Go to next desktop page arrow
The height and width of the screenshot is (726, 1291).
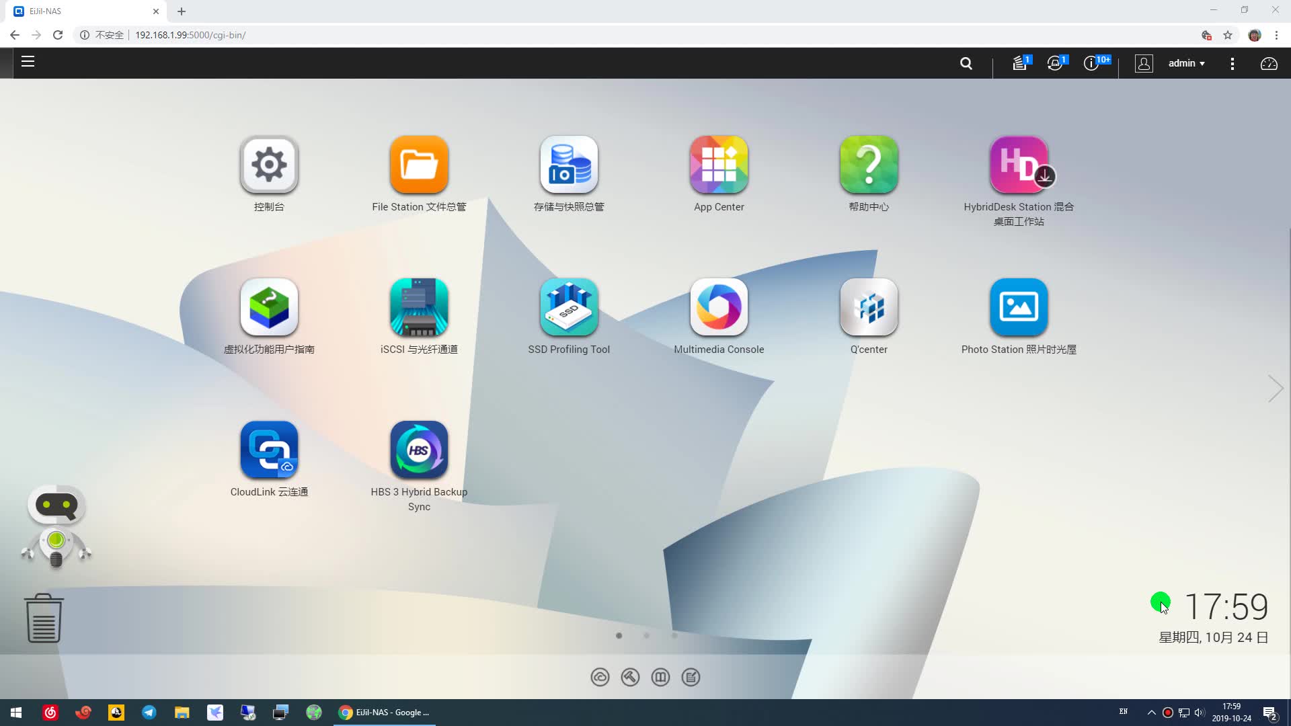[x=1275, y=389]
